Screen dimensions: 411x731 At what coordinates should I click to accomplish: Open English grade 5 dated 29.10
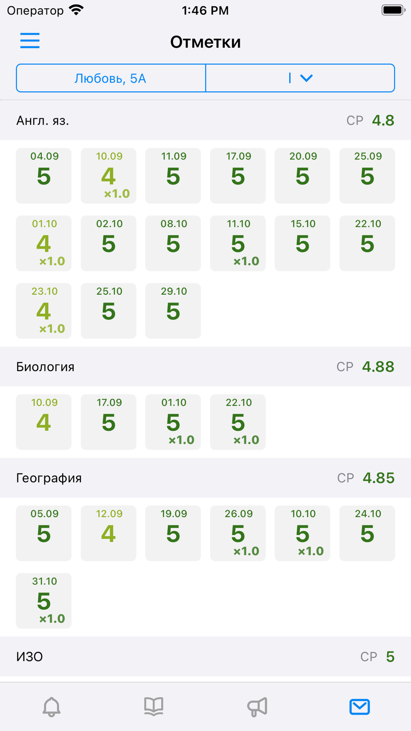[173, 311]
